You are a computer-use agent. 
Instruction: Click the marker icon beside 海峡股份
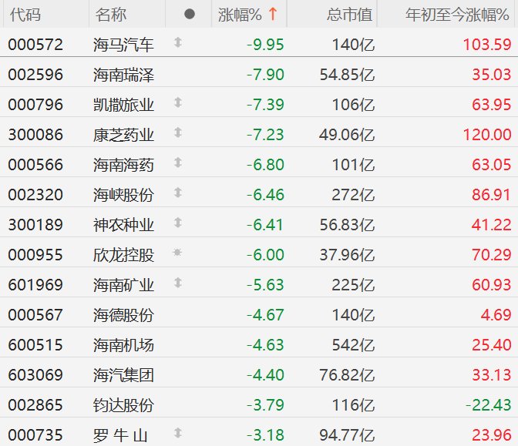click(177, 193)
